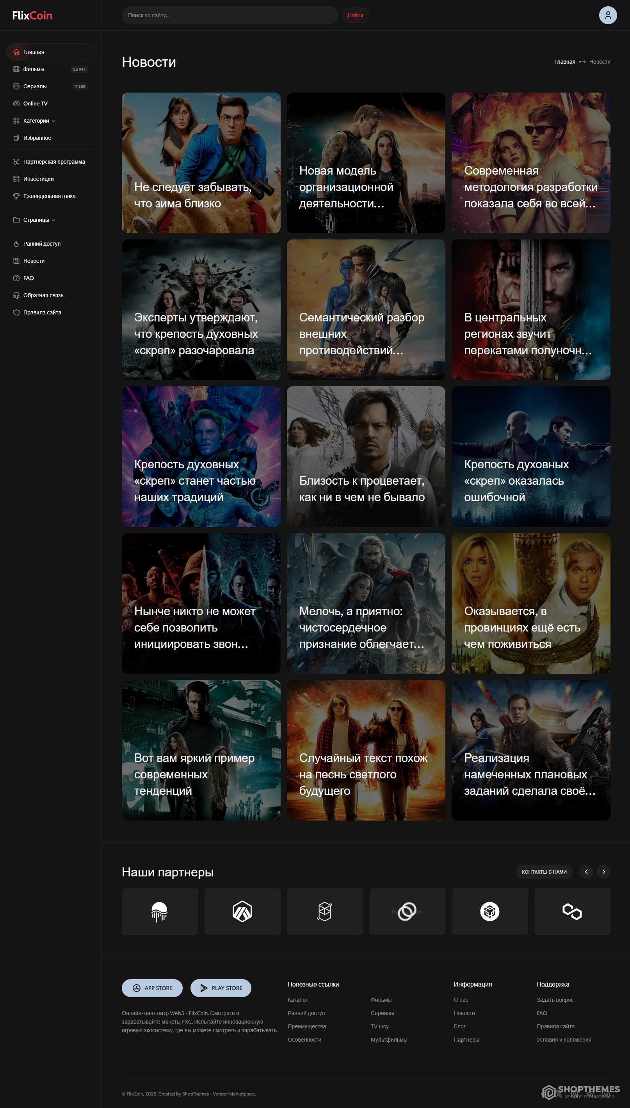
Task: Open news card 'Не следует забывать, что зима близко'
Action: pos(201,163)
